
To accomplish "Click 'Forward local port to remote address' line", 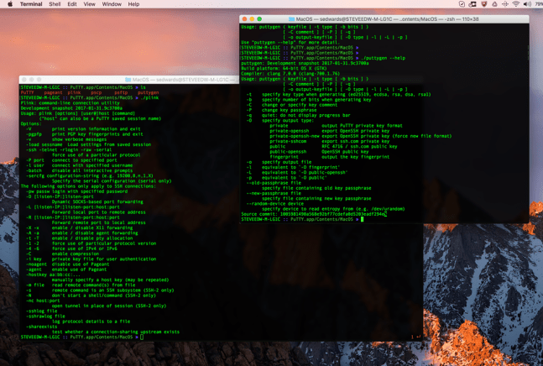I will (99, 212).
